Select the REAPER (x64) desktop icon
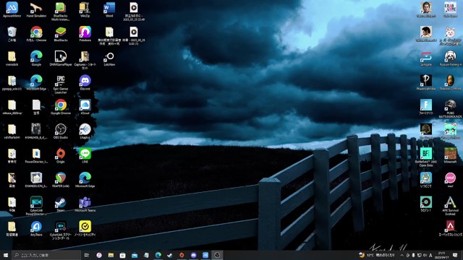This screenshot has height=260, width=463. click(61, 180)
